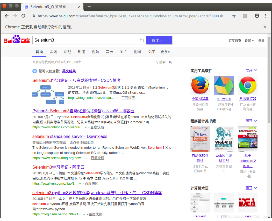The height and width of the screenshot is (221, 272).
Task: Click the IDEA logo thumbnail
Action: [x=248, y=203]
